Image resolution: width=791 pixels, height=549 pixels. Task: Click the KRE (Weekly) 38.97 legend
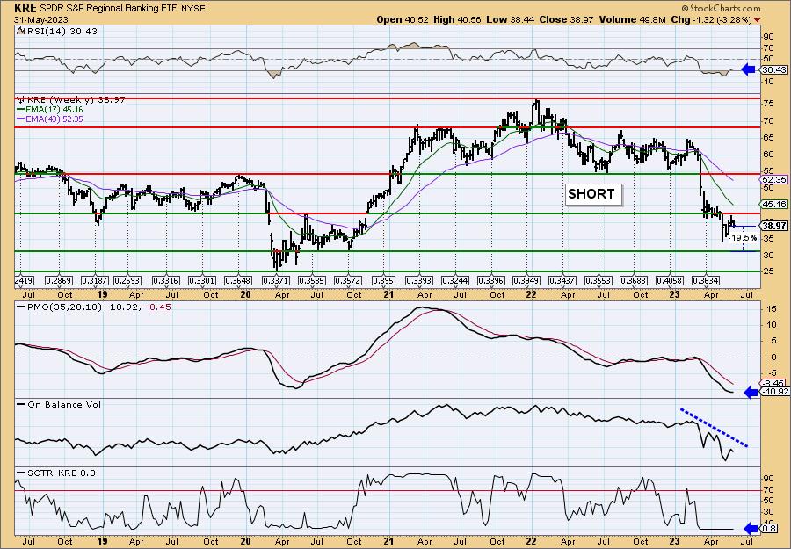(x=70, y=100)
